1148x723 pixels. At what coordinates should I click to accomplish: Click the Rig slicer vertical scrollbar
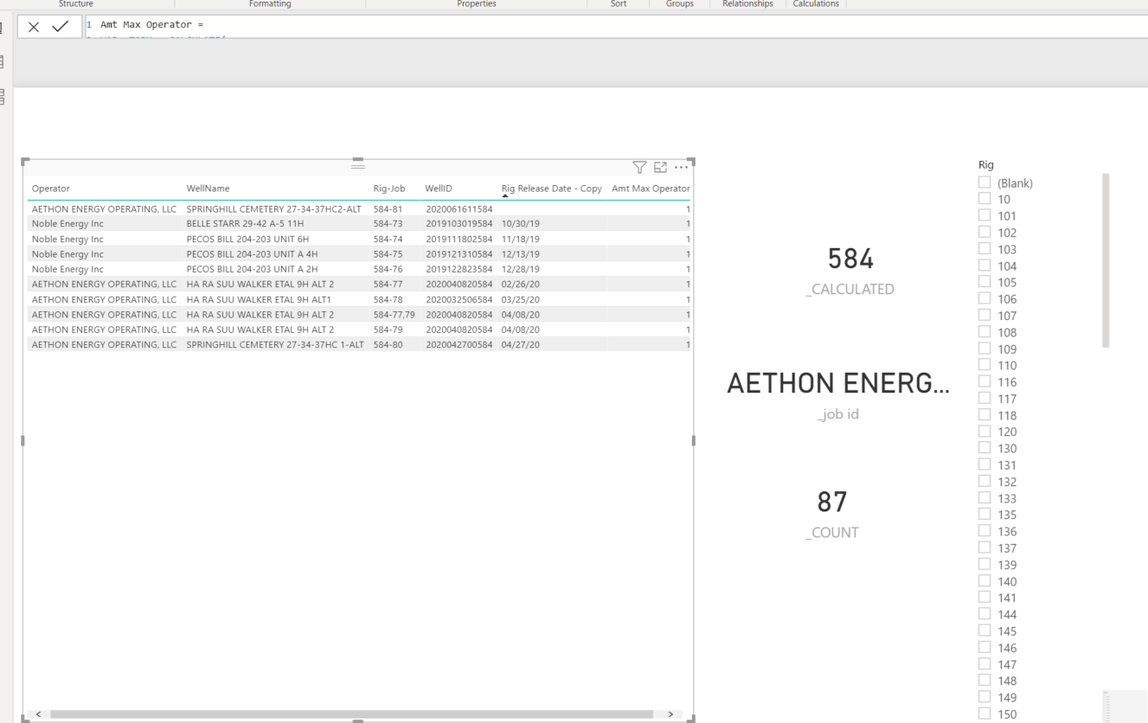(1106, 260)
